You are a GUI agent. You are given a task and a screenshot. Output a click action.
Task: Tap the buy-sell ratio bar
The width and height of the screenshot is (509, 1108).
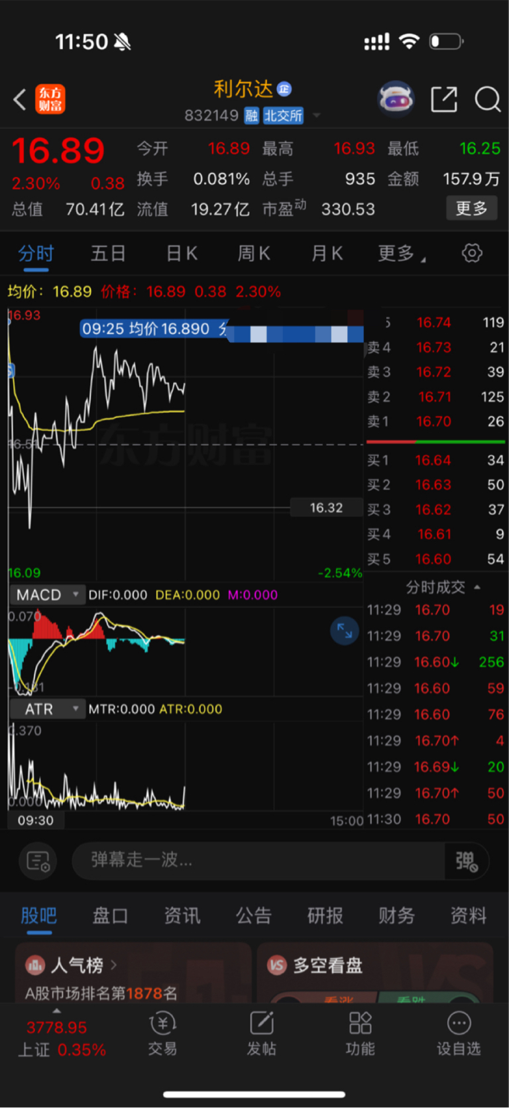(x=435, y=441)
